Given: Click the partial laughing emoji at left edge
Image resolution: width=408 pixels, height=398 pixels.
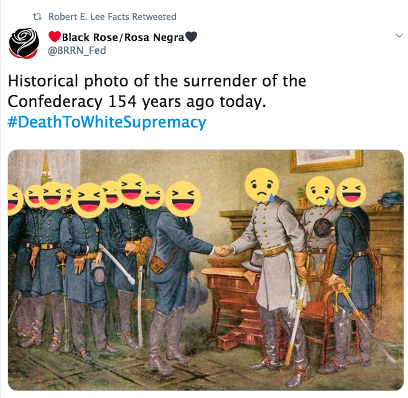Looking at the screenshot, I should tap(16, 200).
